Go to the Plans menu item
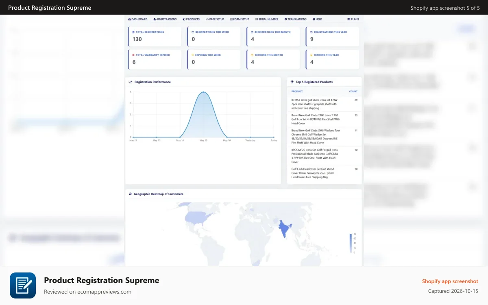 pyautogui.click(x=353, y=19)
